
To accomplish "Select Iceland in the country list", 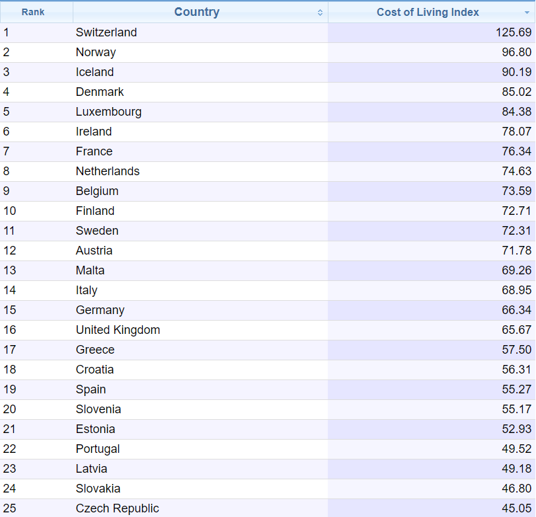I will [95, 72].
